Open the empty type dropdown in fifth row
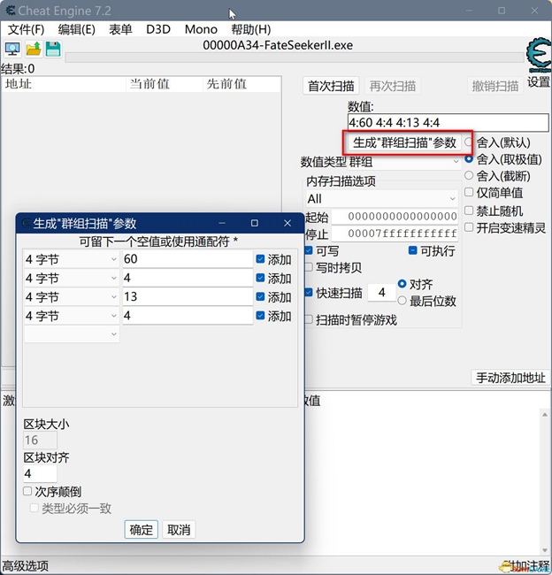This screenshot has height=575, width=552. click(x=71, y=334)
